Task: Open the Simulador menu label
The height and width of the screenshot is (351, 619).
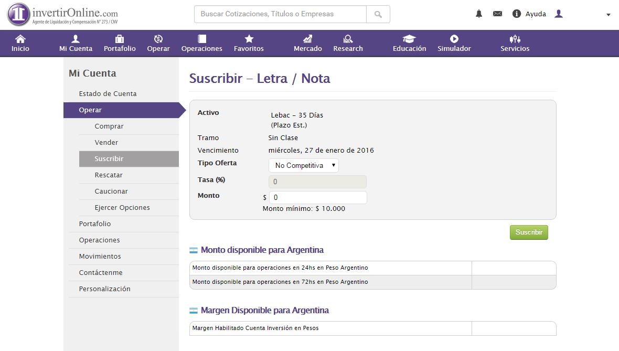Action: point(454,49)
